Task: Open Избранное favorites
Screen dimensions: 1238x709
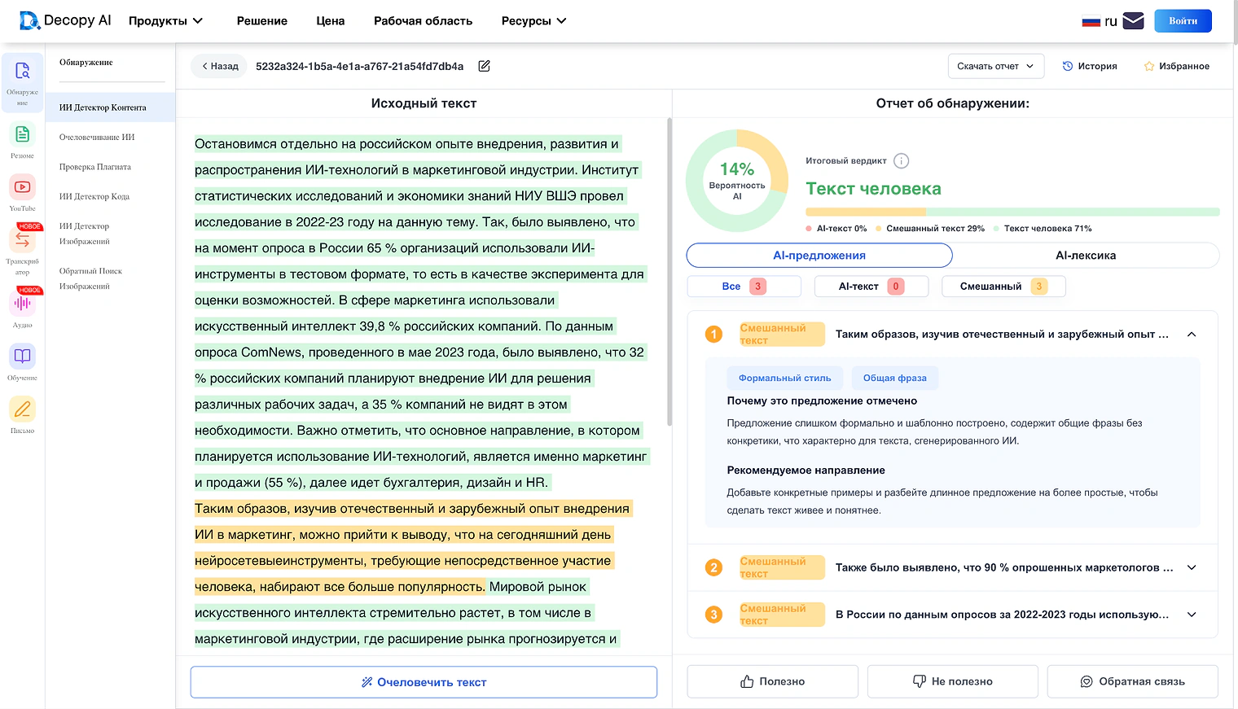Action: point(1176,66)
